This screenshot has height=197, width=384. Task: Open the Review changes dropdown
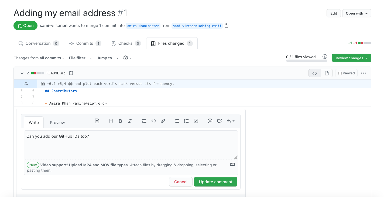pyautogui.click(x=351, y=58)
